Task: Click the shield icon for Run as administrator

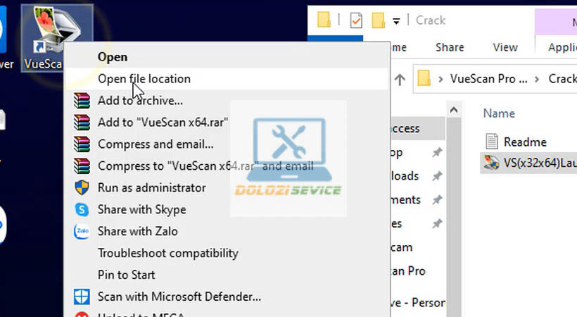Action: (x=82, y=188)
